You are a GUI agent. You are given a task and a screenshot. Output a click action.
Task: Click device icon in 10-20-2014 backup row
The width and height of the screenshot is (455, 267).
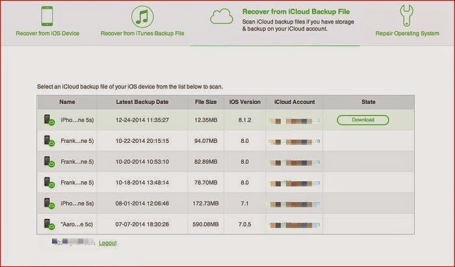point(49,162)
